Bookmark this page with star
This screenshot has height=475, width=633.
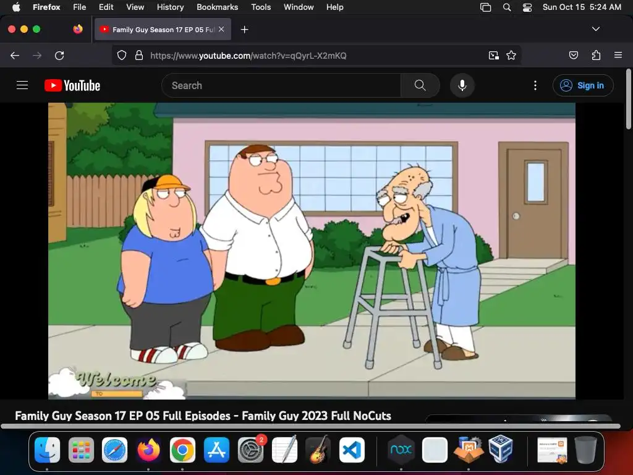(x=511, y=55)
